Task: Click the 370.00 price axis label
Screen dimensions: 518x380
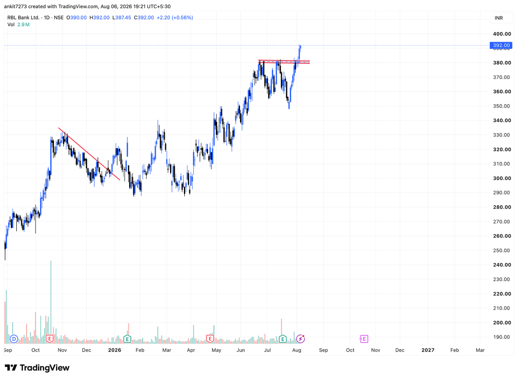Action: tap(502, 77)
